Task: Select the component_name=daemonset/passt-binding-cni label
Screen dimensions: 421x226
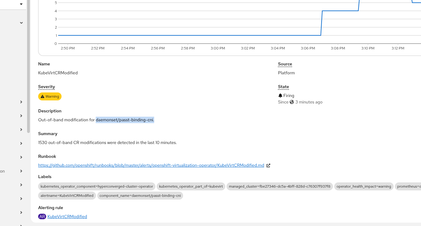Action: 140,196
